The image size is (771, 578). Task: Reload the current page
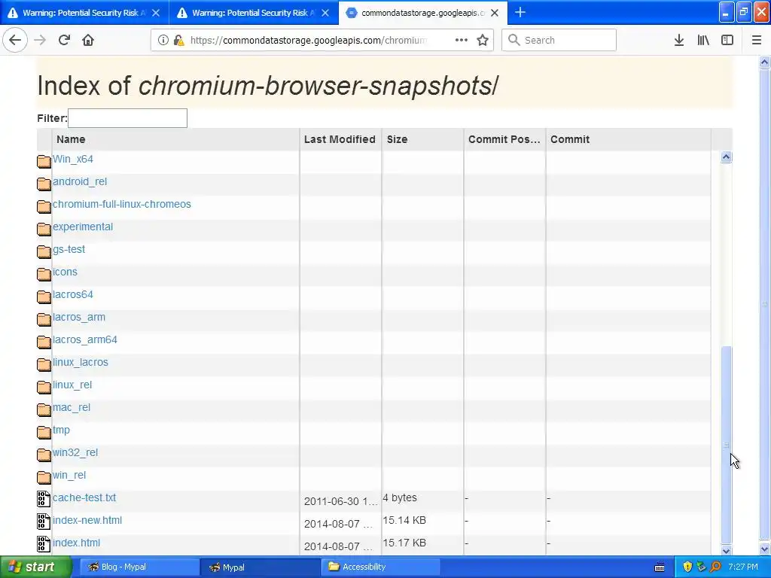pos(64,40)
